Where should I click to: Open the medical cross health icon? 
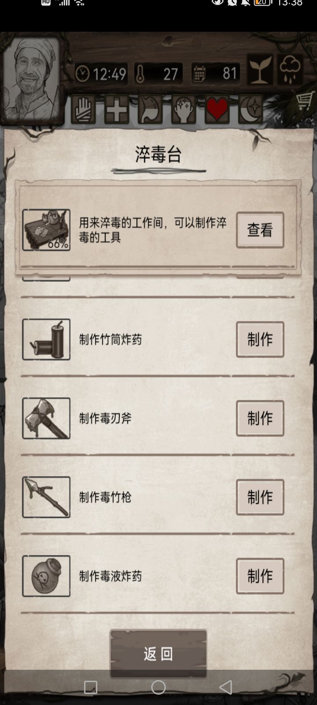pos(117,109)
